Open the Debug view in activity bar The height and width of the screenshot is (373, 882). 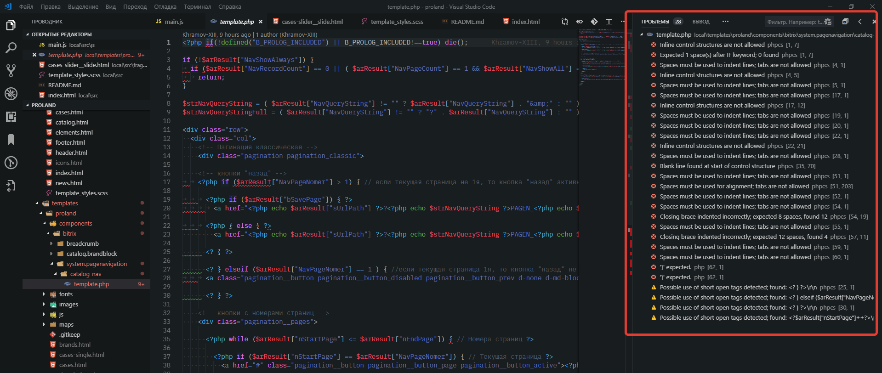pos(11,94)
